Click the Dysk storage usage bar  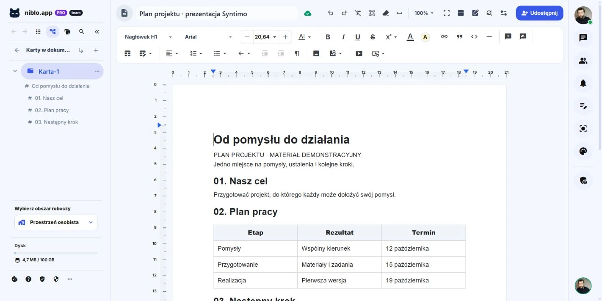pos(56,253)
